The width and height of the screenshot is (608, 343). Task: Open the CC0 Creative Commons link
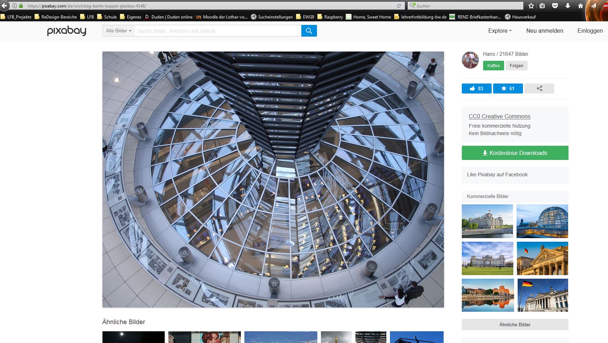click(499, 116)
